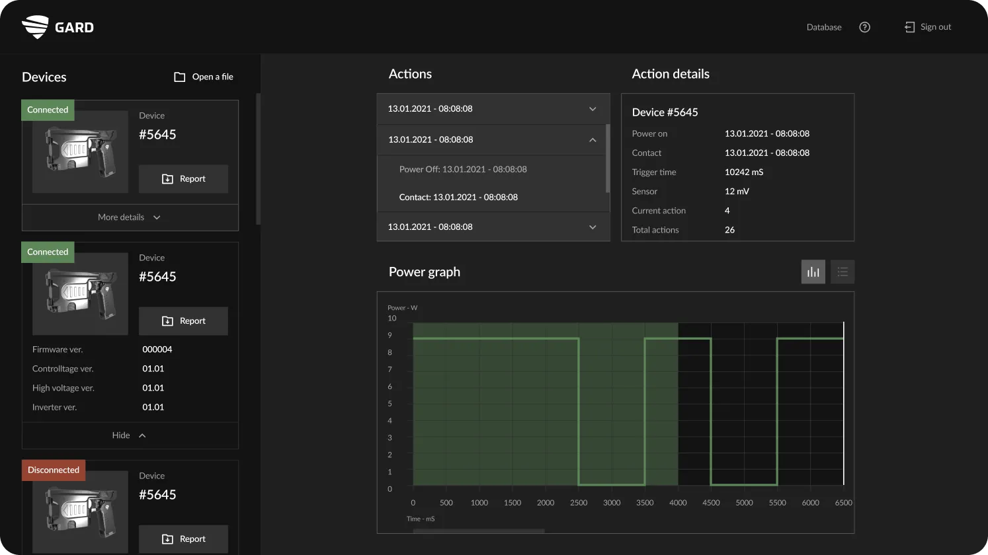Collapse details with the Hide button
This screenshot has height=555, width=988.
pos(130,435)
